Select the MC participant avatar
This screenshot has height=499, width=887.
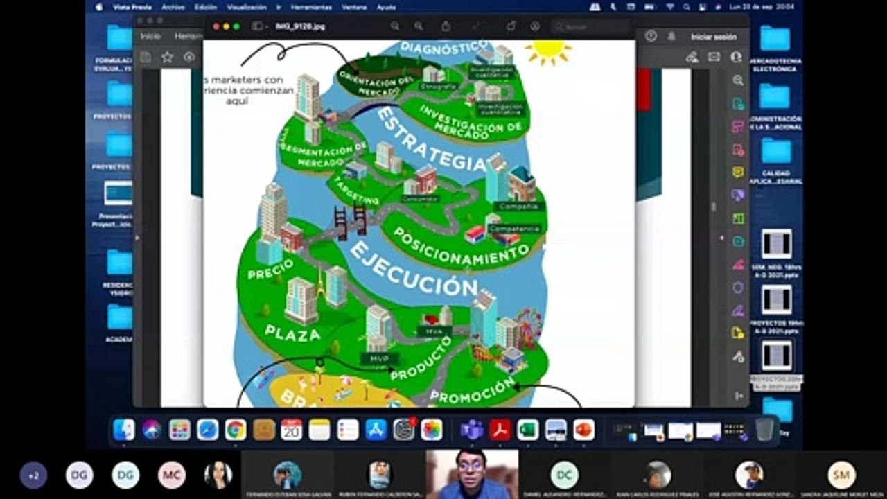coord(171,475)
